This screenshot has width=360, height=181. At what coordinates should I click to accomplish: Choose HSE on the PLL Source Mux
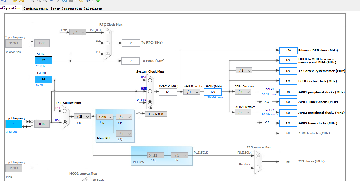(65, 122)
